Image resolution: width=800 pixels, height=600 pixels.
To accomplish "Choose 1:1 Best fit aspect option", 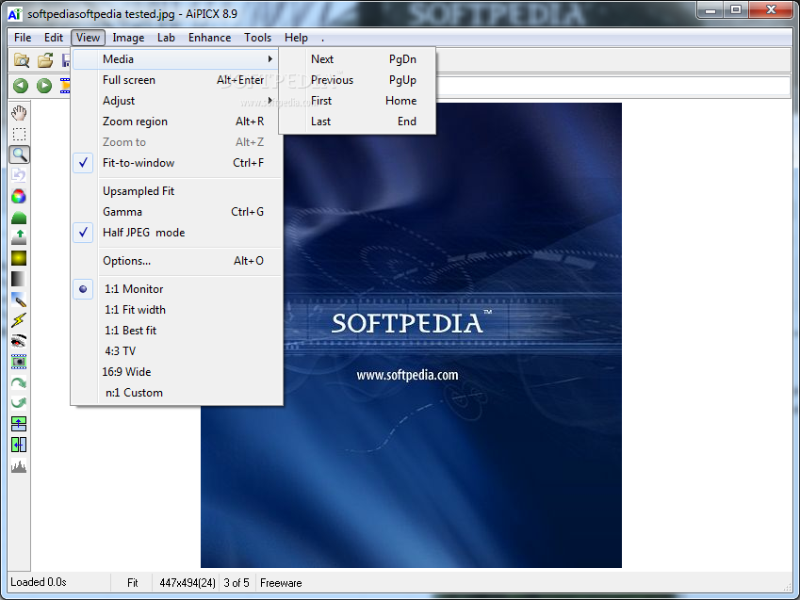I will coord(177,331).
